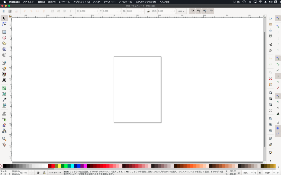Expand the right-side toolbar overflow arrow
The width and height of the screenshot is (281, 175).
(x=271, y=161)
